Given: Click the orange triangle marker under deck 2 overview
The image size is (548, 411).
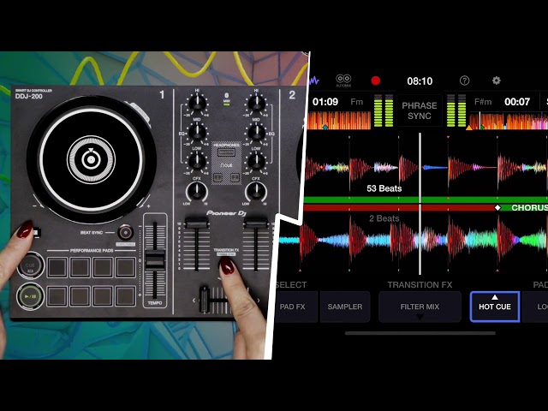Looking at the screenshot, I should [469, 128].
